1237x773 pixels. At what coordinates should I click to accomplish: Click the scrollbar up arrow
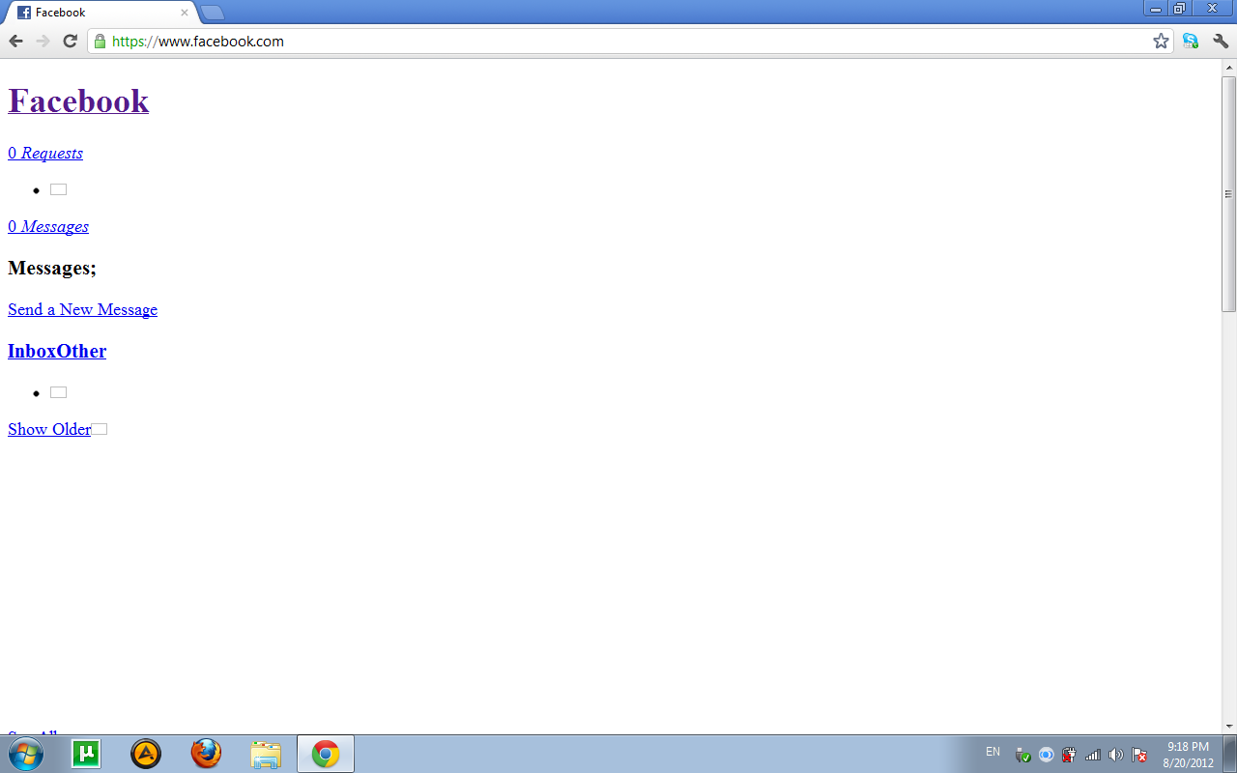tap(1229, 68)
